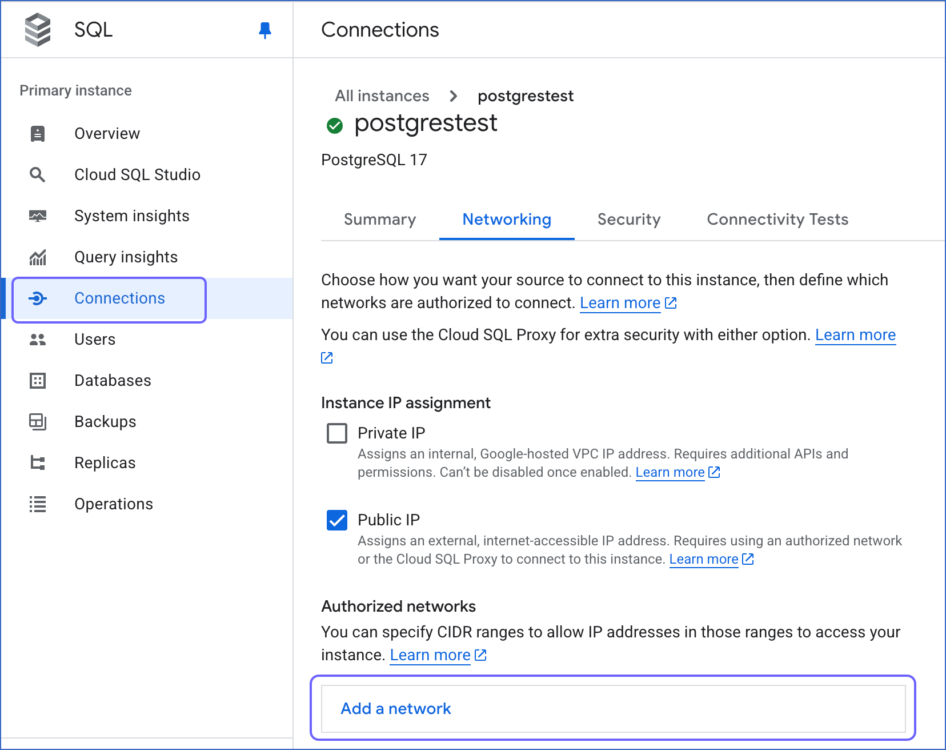The height and width of the screenshot is (750, 946).
Task: Open the Connectivity Tests tab
Action: [x=777, y=220]
